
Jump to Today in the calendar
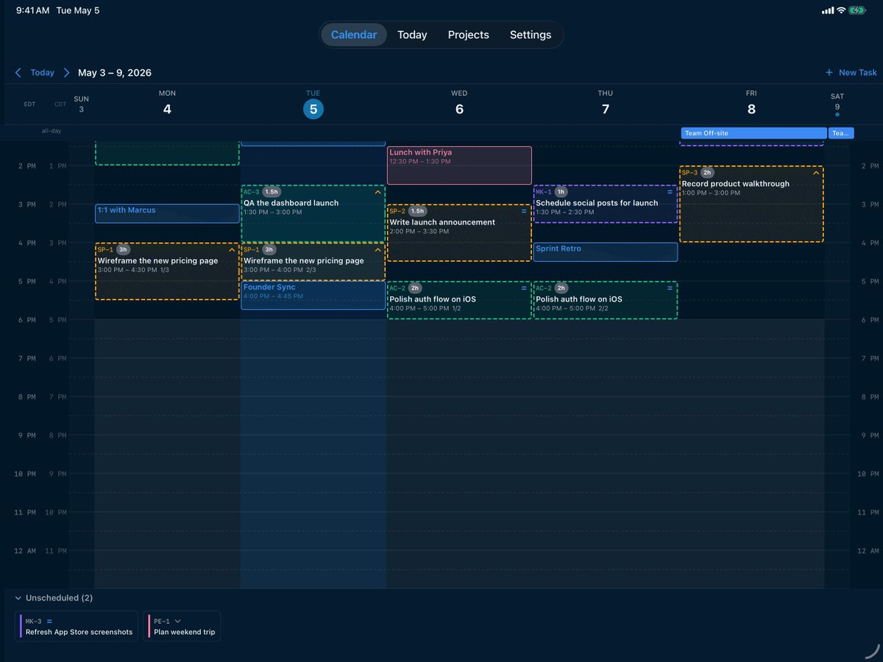pos(42,73)
